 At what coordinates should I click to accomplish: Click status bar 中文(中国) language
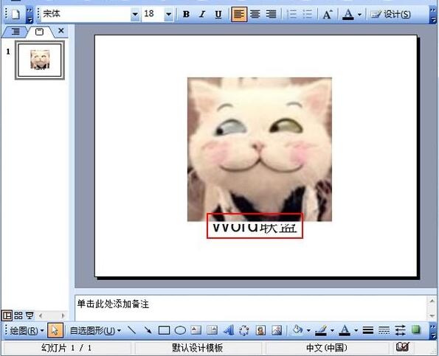click(x=326, y=348)
